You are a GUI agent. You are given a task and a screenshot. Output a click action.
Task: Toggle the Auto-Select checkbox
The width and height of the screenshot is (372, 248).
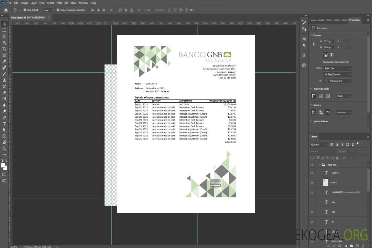[25, 10]
